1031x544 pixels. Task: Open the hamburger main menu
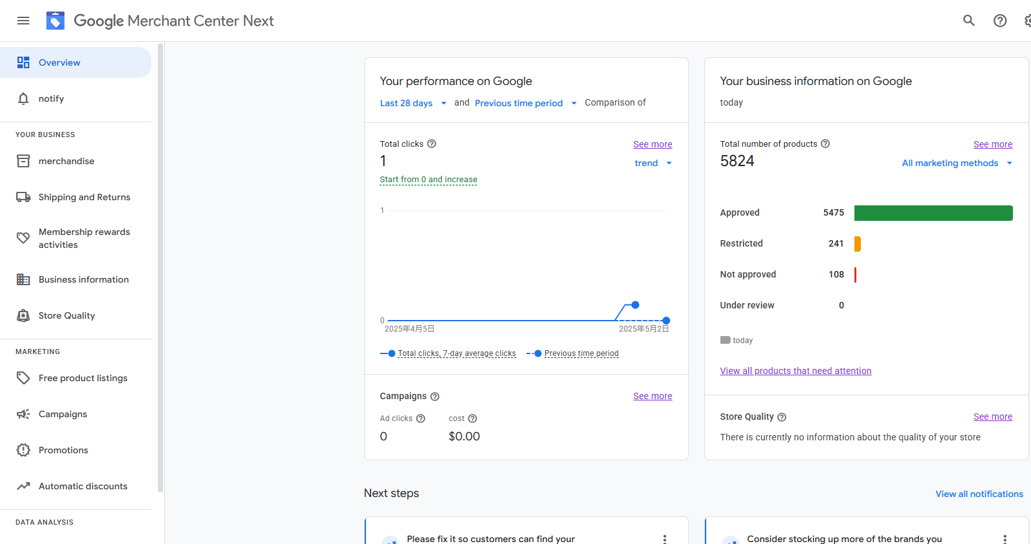23,21
